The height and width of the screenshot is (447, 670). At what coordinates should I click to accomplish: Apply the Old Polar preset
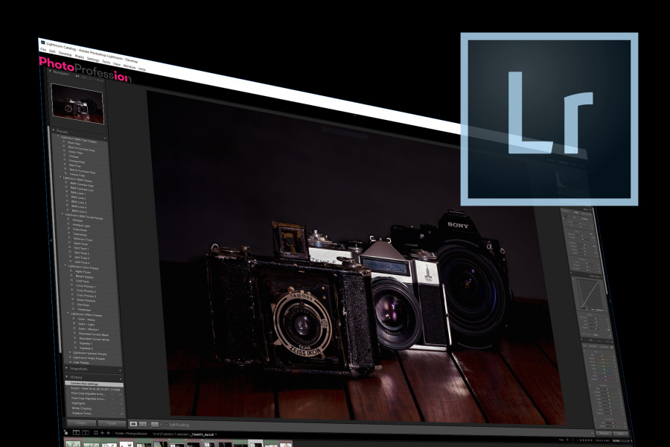coord(83,305)
